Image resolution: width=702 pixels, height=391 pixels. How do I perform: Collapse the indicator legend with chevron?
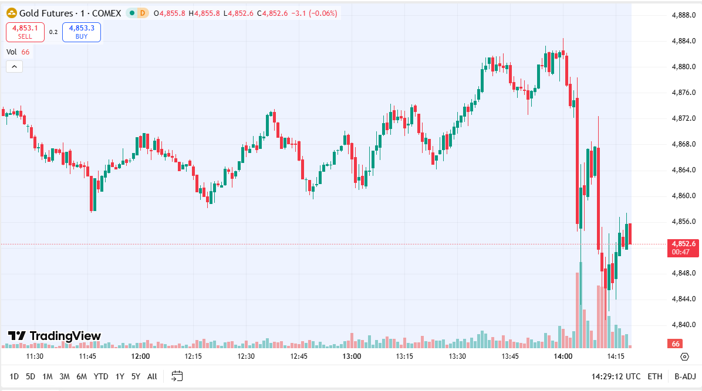coord(14,66)
